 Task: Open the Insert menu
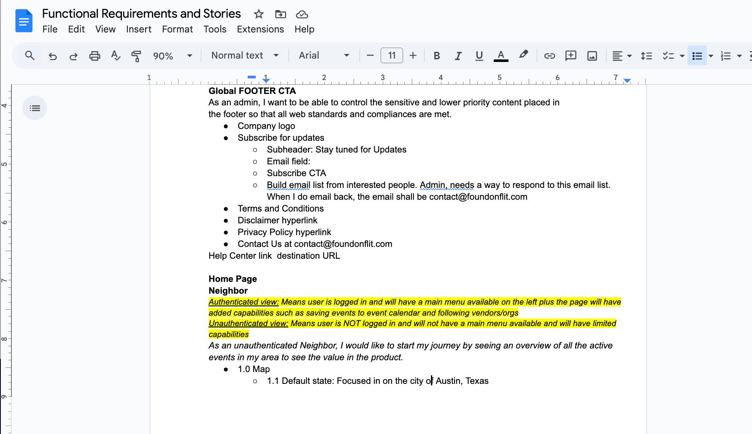pos(139,29)
